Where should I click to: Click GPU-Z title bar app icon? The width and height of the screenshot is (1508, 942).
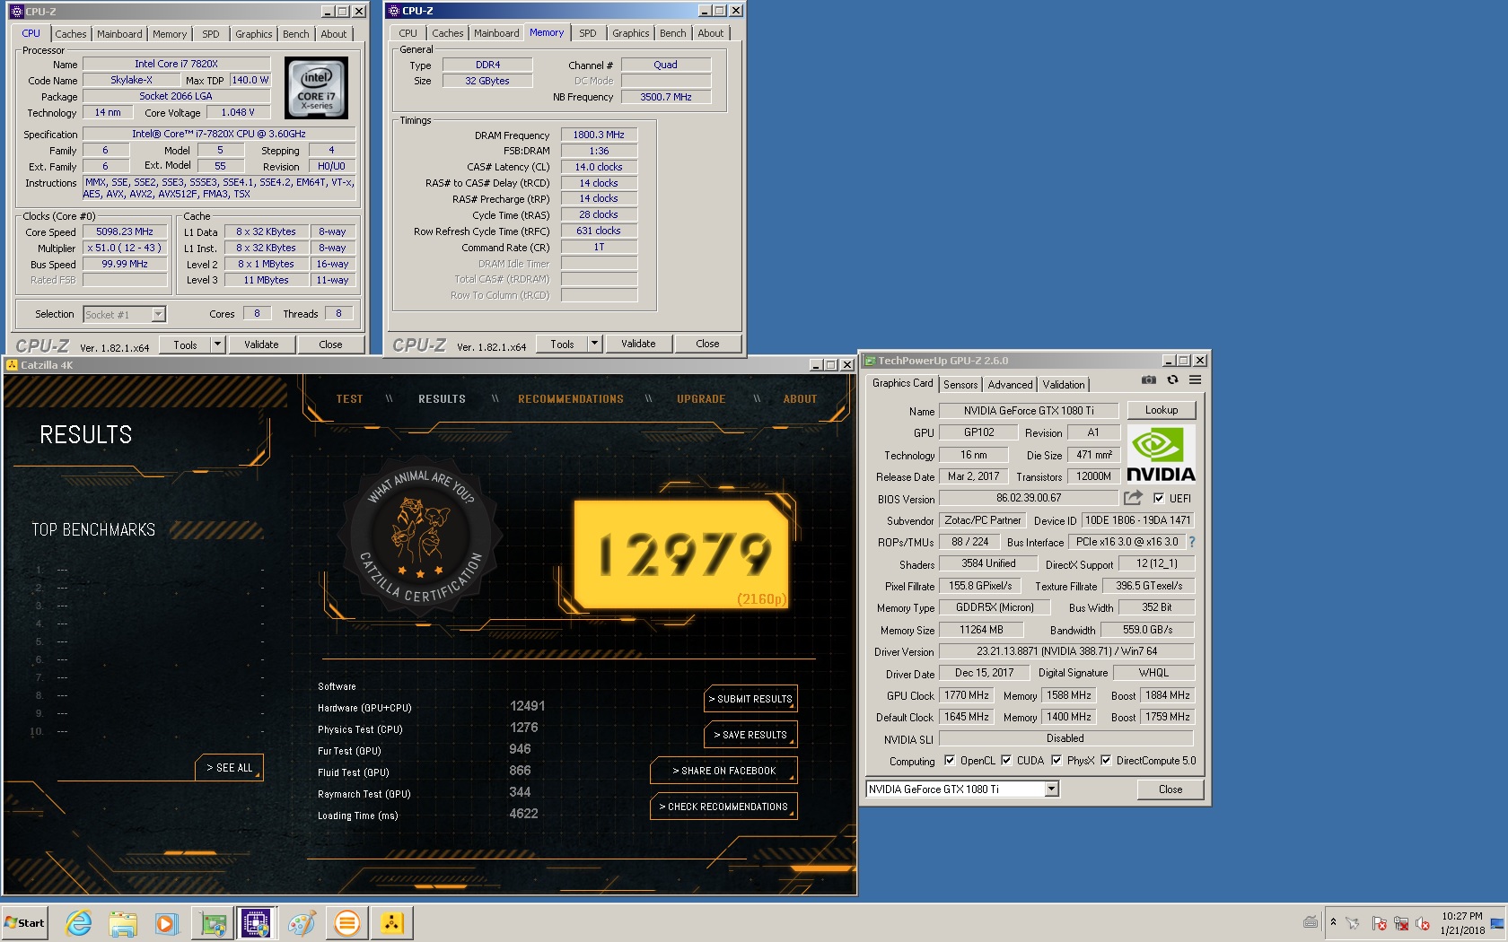pos(869,361)
